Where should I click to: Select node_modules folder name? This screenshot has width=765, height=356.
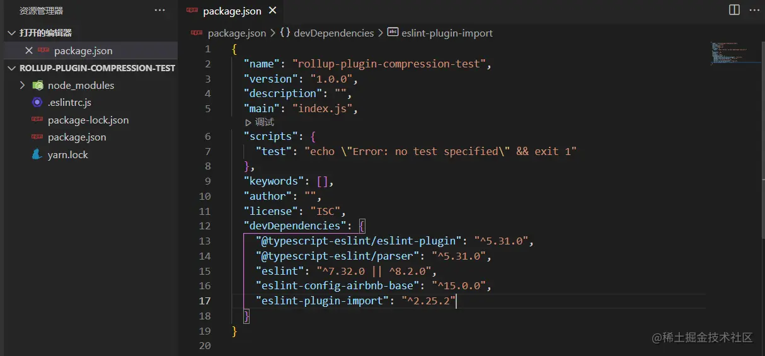point(81,85)
